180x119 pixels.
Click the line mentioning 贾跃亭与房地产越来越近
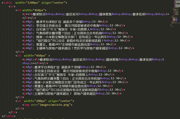click(x=78, y=48)
